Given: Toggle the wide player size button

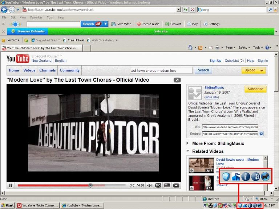Looking at the screenshot, I should coord(167,185).
